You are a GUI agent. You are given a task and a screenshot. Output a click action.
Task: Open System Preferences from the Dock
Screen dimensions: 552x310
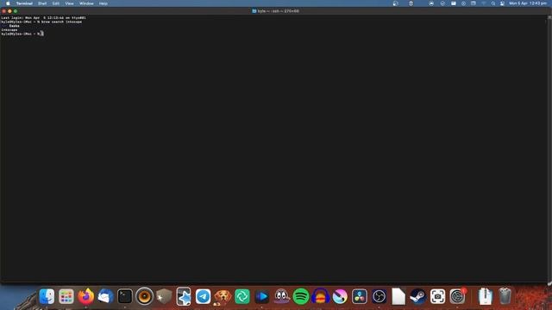point(457,296)
